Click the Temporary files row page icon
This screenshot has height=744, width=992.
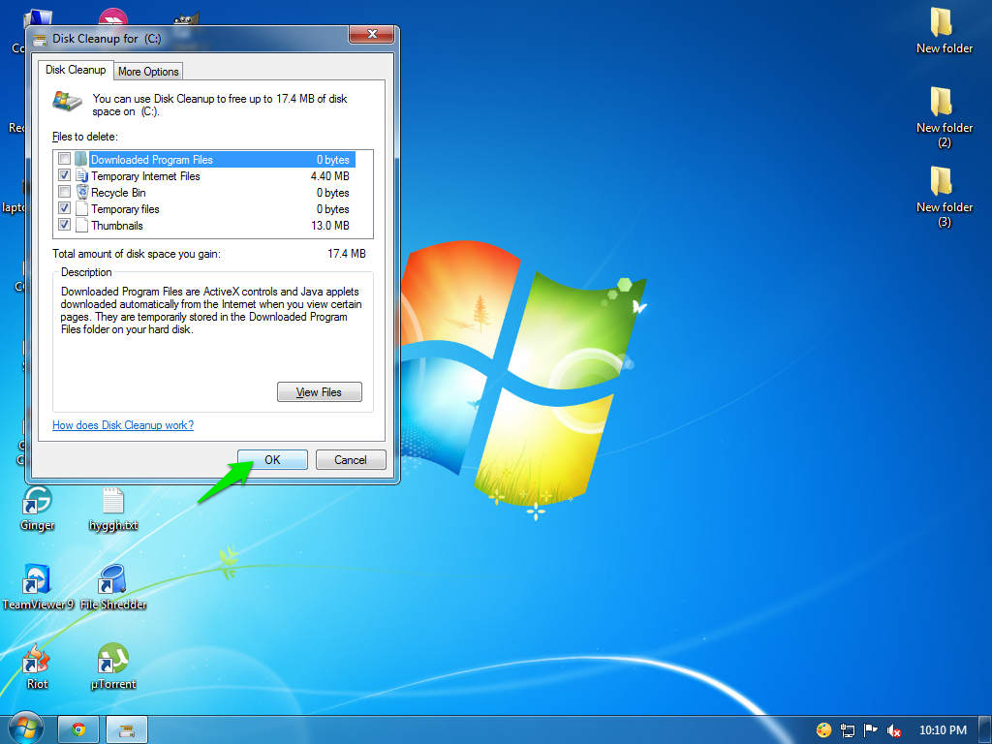click(x=81, y=208)
